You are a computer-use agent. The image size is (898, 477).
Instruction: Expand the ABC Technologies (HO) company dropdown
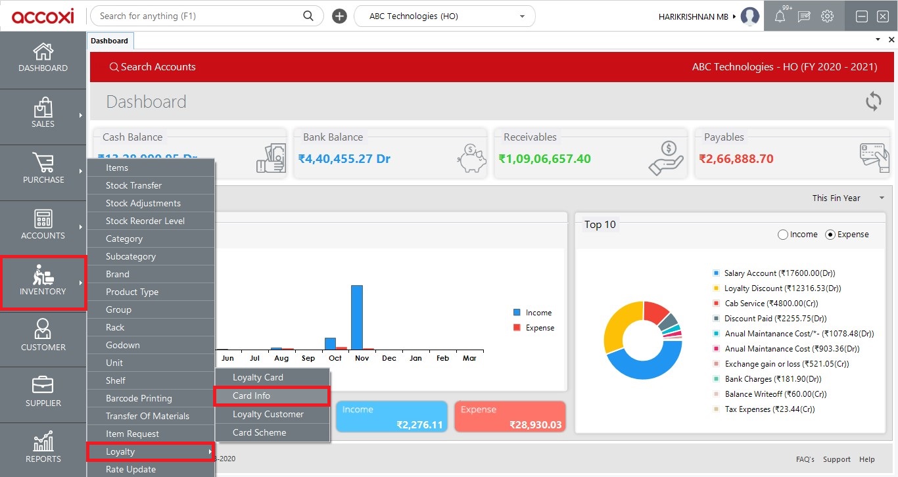click(444, 16)
